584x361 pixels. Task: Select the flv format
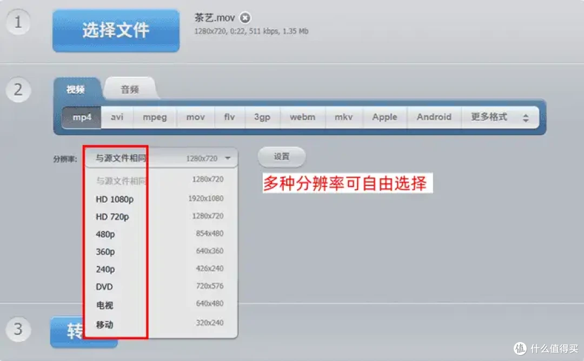click(229, 117)
